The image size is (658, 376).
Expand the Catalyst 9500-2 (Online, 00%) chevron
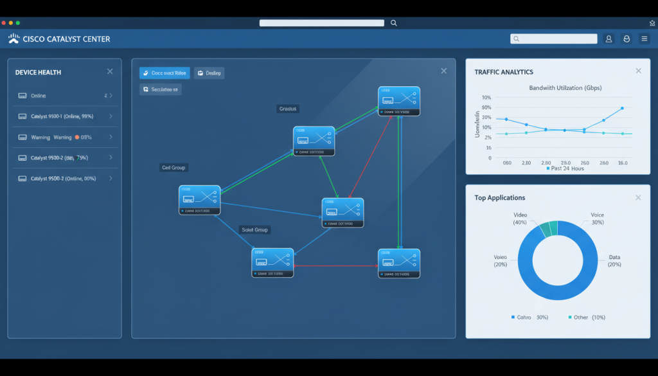pos(111,178)
